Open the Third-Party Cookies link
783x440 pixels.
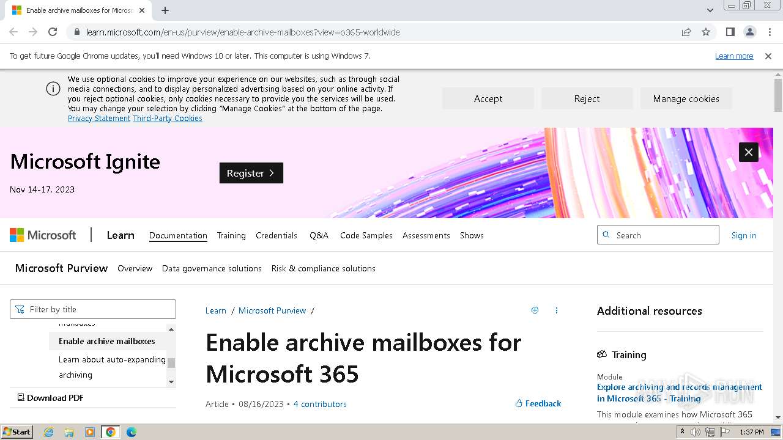tap(168, 118)
